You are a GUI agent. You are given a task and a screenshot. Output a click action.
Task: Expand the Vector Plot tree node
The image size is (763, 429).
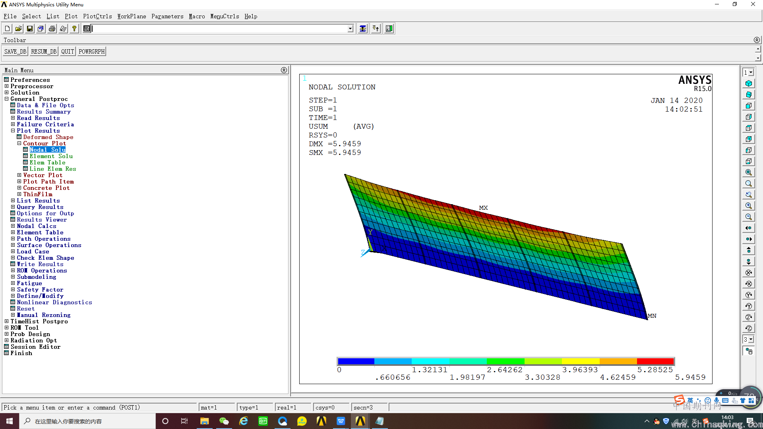[x=19, y=175]
